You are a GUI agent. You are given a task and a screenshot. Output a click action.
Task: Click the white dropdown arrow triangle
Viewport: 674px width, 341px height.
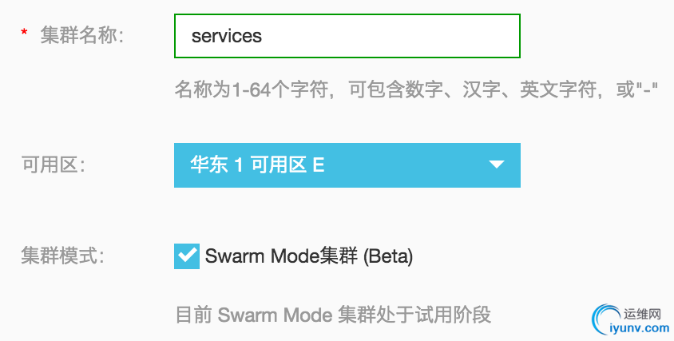497,165
